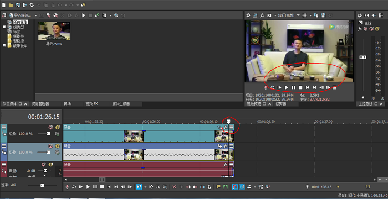The height and width of the screenshot is (199, 388).
Task: Save the preview snapshot to a file
Action: (x=323, y=15)
